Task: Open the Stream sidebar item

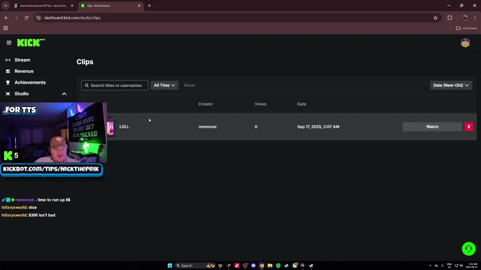Action: [x=22, y=60]
